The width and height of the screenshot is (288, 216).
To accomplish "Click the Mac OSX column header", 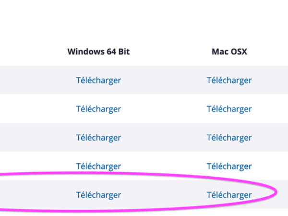I will coord(229,51).
